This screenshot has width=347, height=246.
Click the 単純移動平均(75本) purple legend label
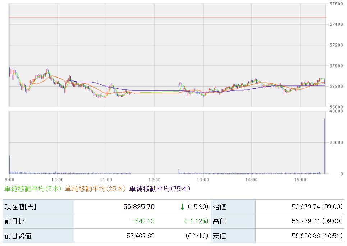160,188
